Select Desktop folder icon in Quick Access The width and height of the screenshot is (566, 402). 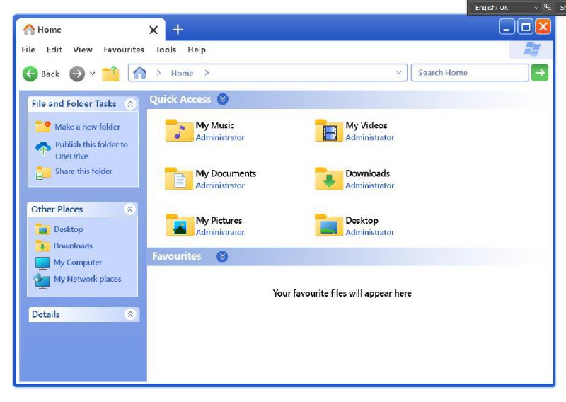tap(329, 225)
